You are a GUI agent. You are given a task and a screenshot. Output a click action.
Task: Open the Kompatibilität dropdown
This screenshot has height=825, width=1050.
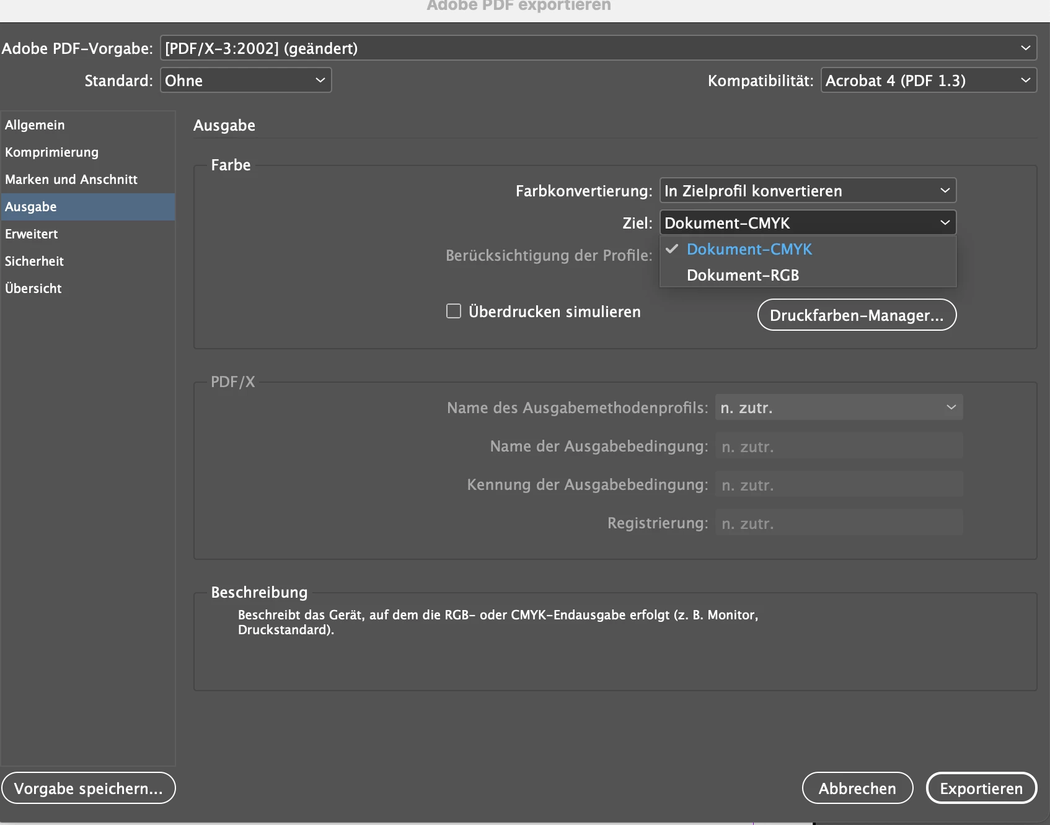click(x=929, y=80)
